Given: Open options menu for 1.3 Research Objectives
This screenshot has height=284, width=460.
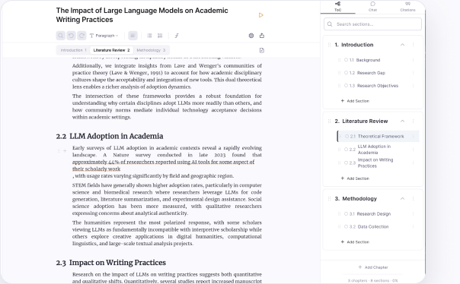Looking at the screenshot, I should point(413,86).
